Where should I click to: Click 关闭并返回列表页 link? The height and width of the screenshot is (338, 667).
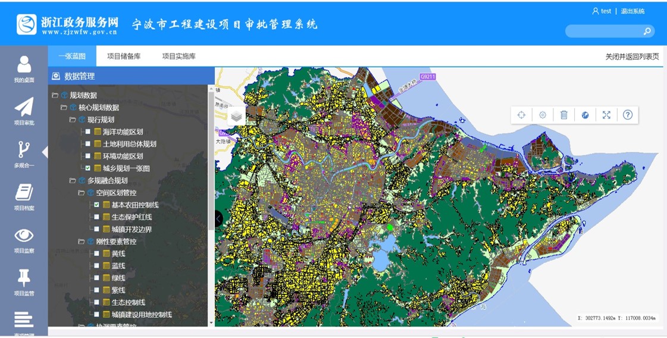632,57
